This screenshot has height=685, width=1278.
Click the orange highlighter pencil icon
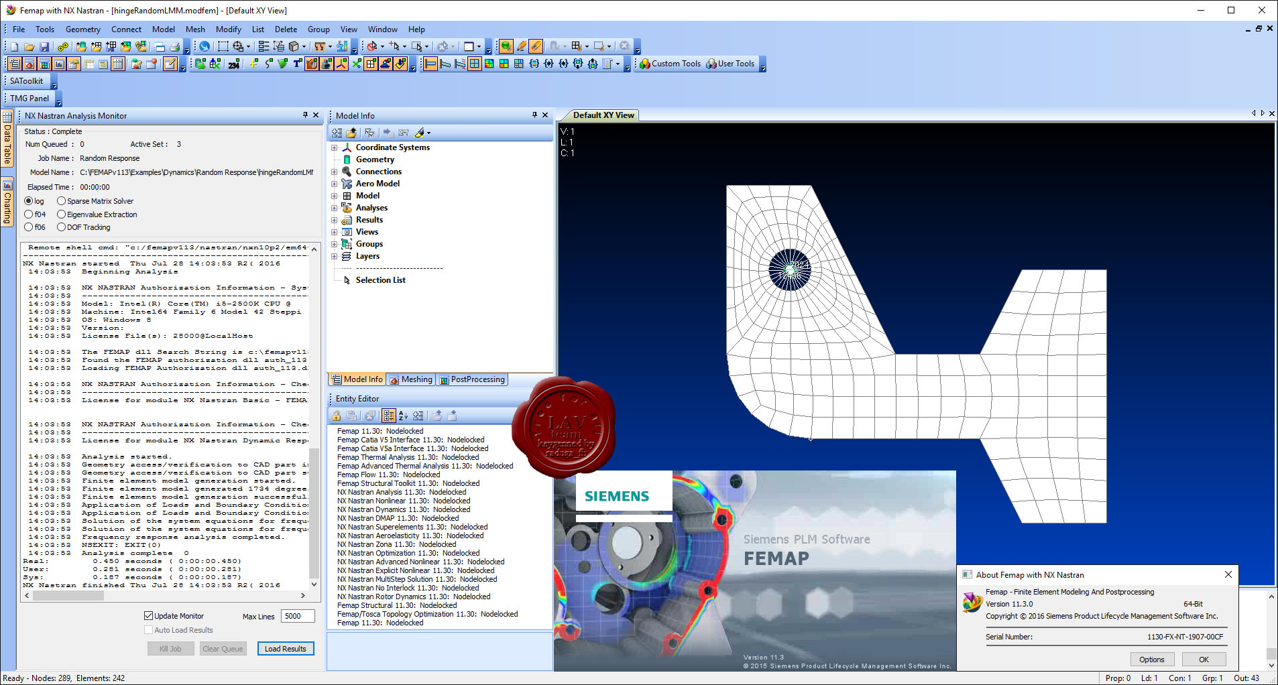tap(522, 46)
